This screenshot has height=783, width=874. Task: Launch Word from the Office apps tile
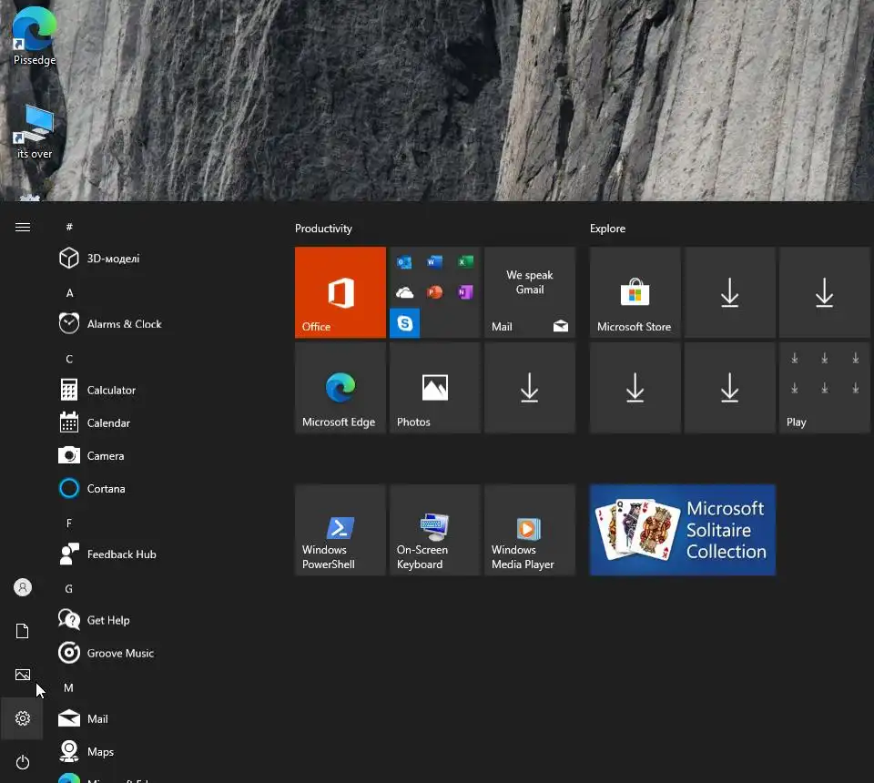pyautogui.click(x=435, y=262)
